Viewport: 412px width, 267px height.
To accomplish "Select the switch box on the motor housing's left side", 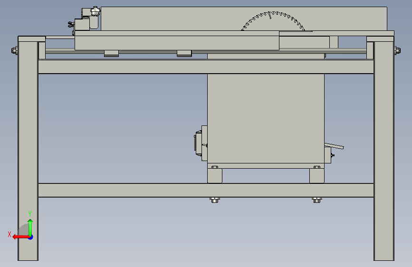I will click(201, 143).
